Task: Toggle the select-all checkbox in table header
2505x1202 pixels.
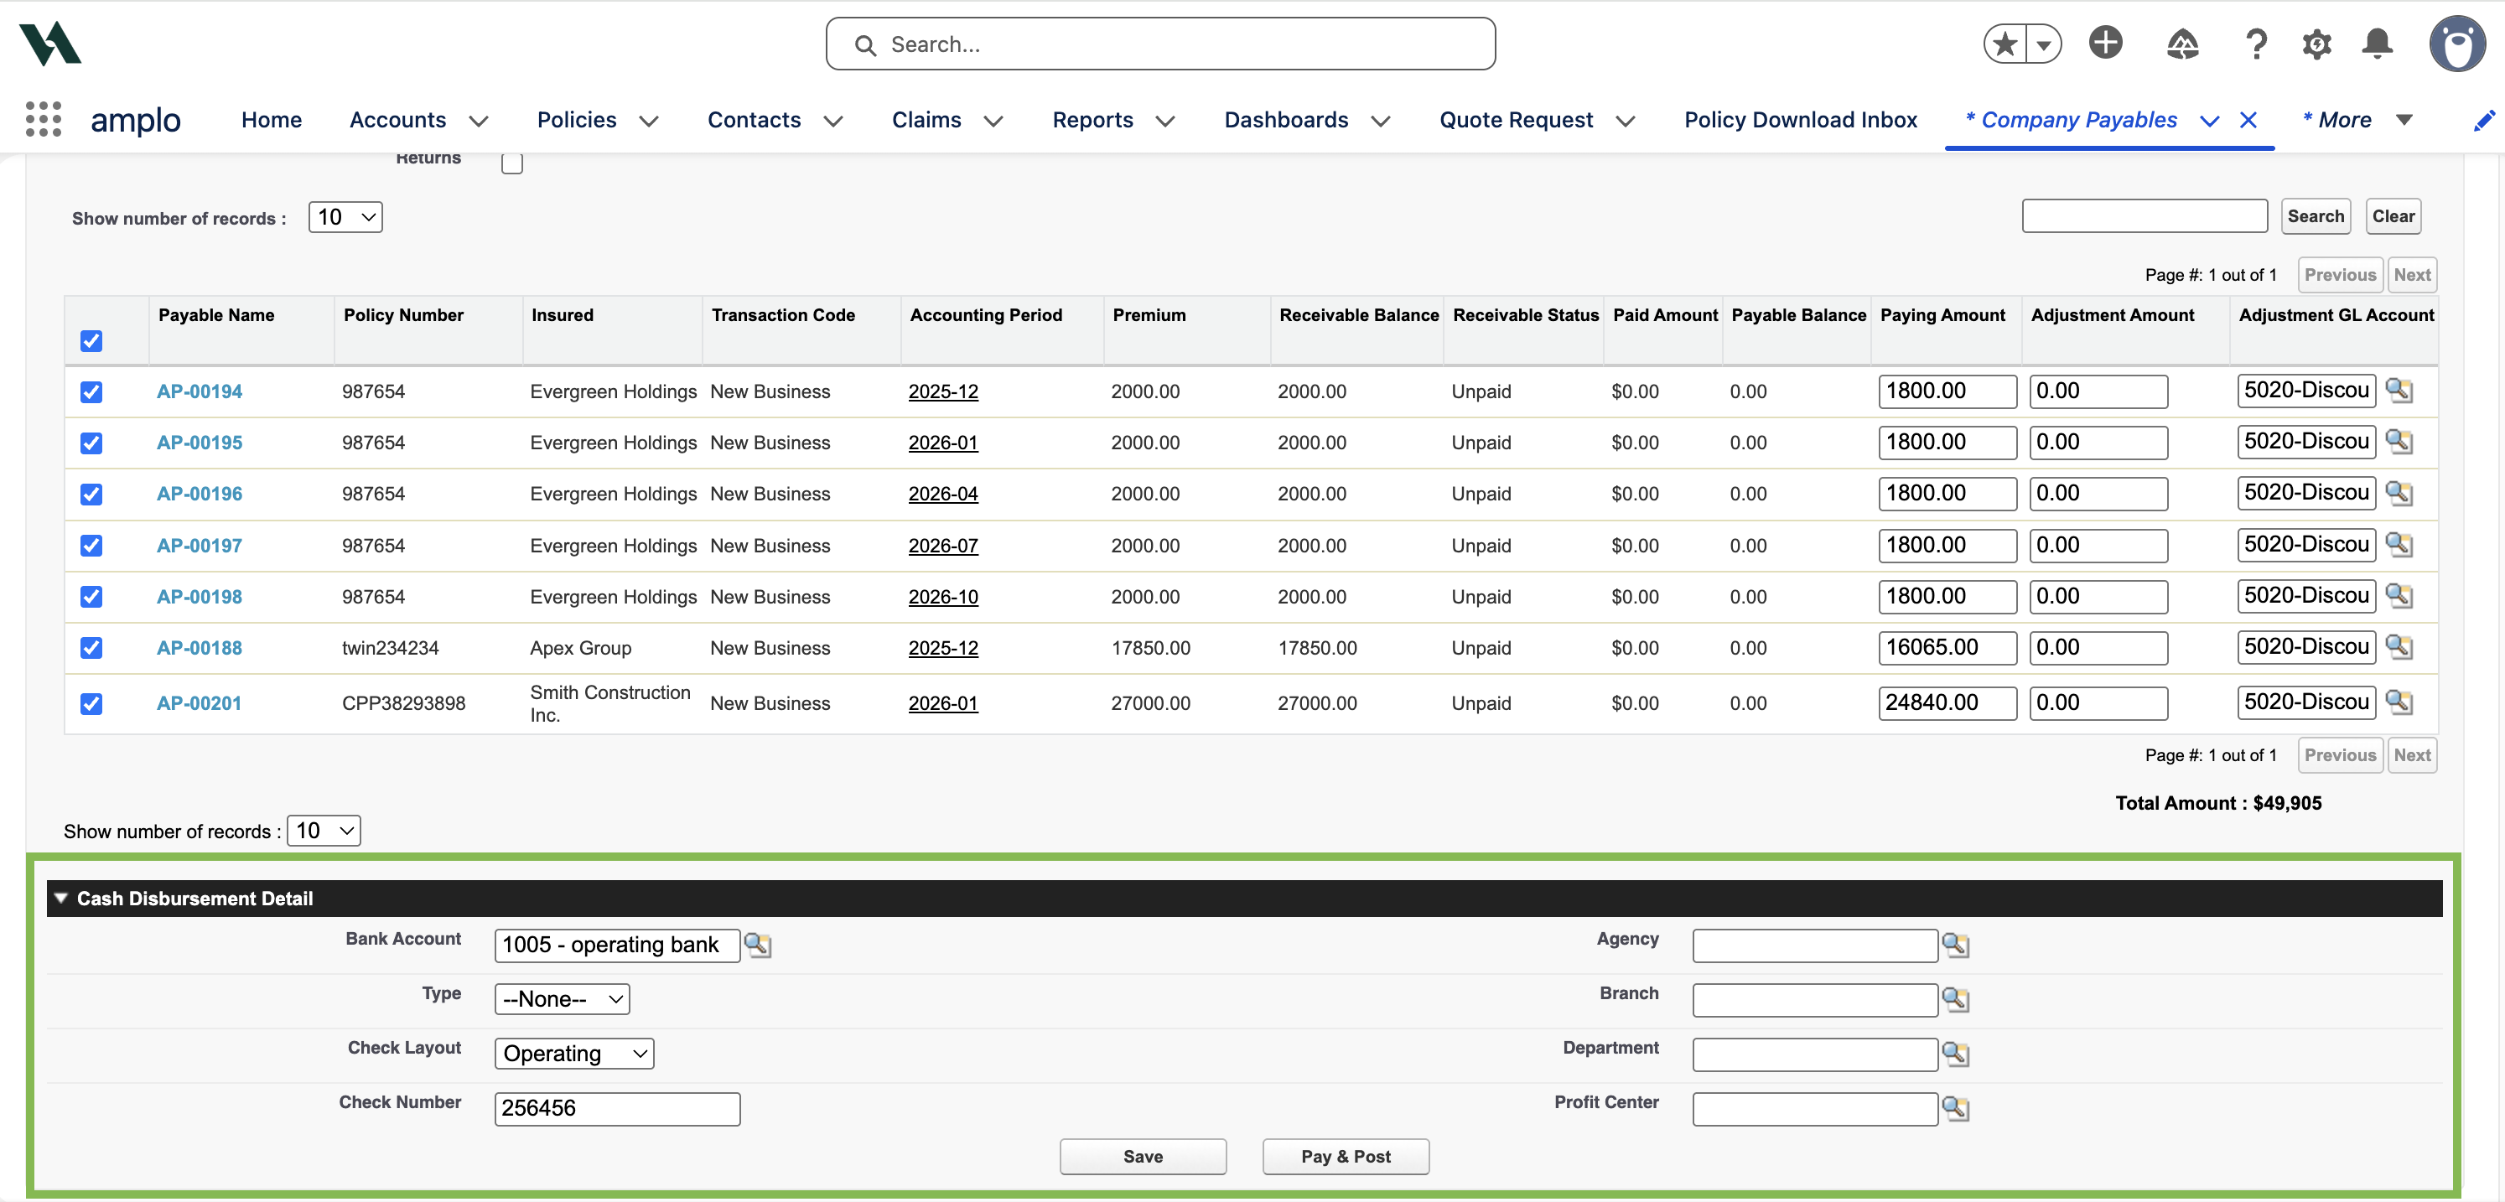Action: pyautogui.click(x=91, y=341)
